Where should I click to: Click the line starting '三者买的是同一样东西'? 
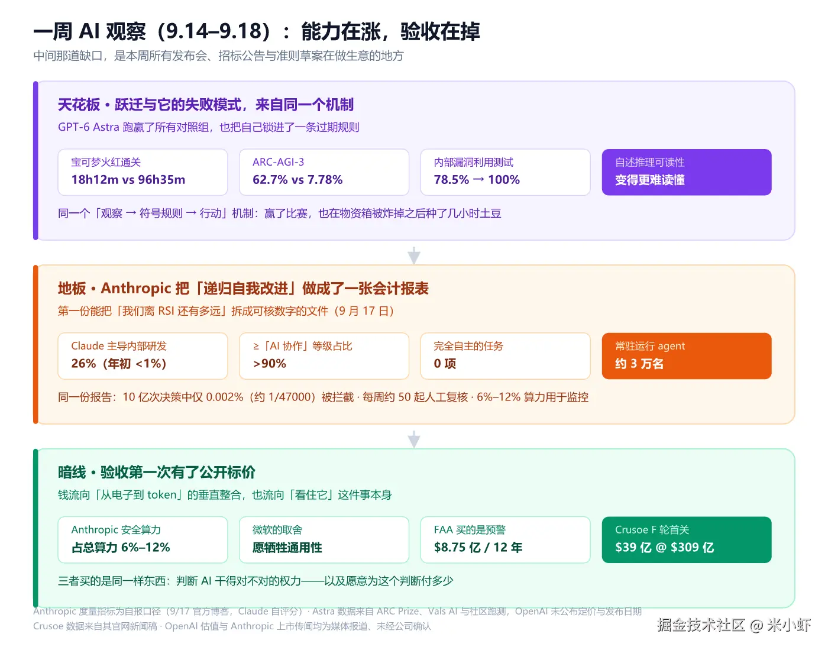pos(255,581)
